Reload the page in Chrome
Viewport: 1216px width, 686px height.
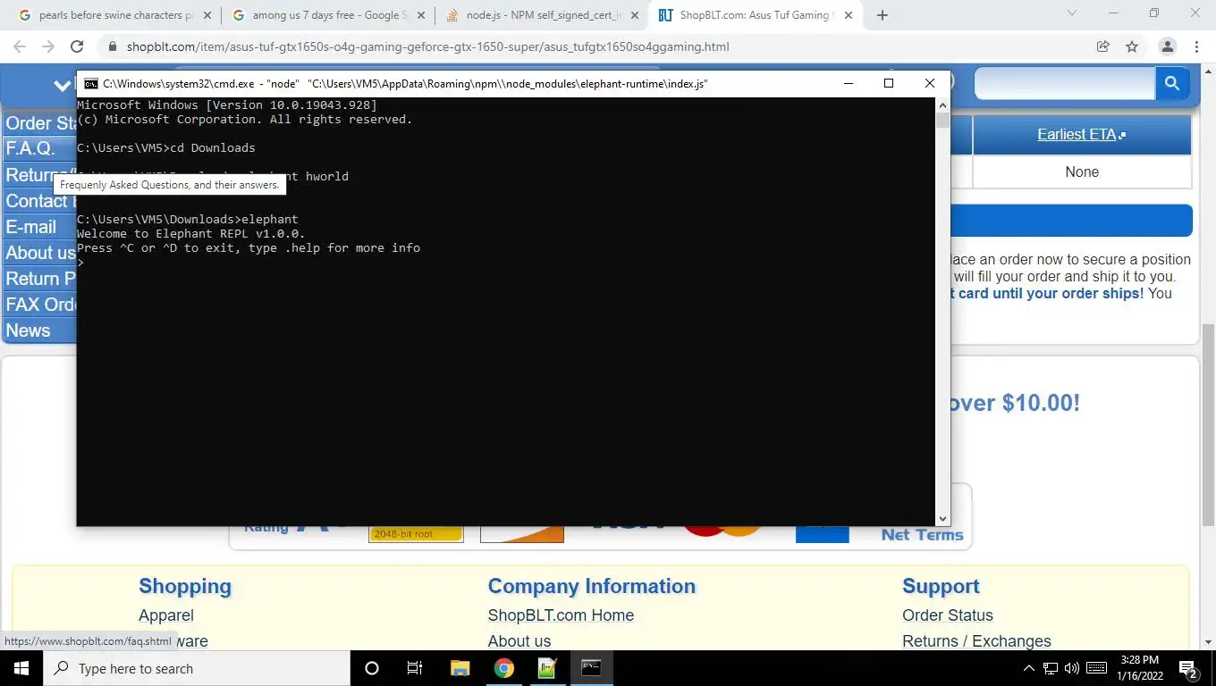pyautogui.click(x=77, y=46)
